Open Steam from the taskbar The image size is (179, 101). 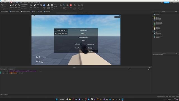(76, 99)
